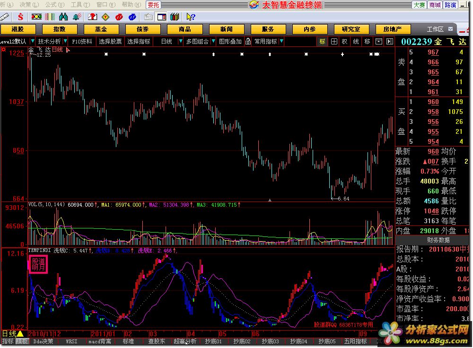Click the 房地产 yellow button
The image size is (473, 348).
click(393, 29)
